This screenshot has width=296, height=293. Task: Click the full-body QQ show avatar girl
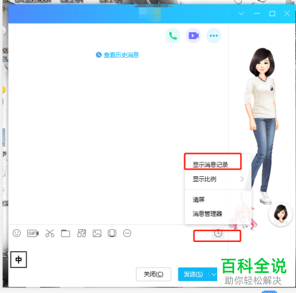[x=262, y=126]
